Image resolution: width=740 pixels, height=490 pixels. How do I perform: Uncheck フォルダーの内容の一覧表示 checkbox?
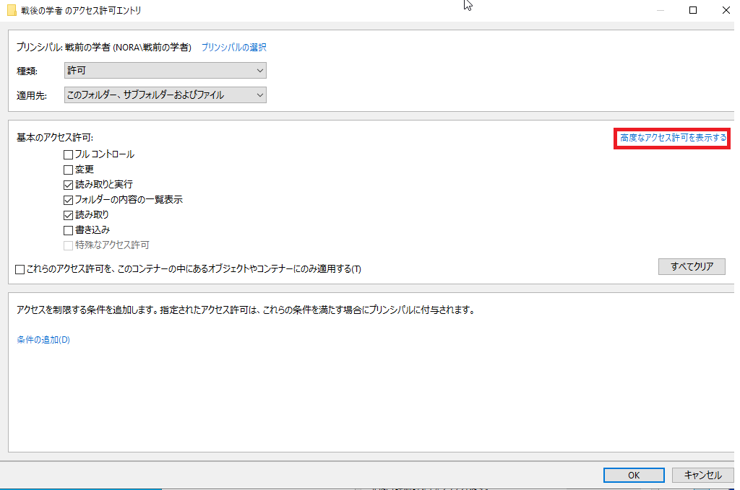(x=68, y=200)
